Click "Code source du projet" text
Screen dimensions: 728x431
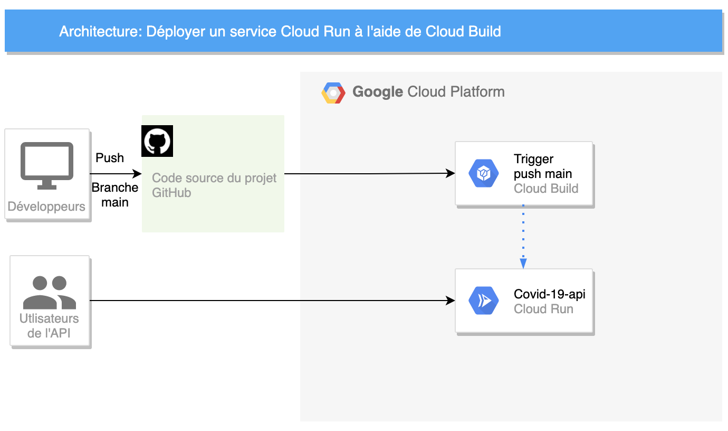(214, 178)
